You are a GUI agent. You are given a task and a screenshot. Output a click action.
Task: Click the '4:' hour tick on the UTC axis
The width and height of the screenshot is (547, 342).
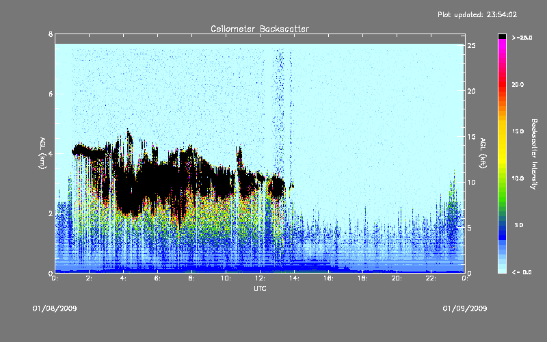[x=124, y=278]
